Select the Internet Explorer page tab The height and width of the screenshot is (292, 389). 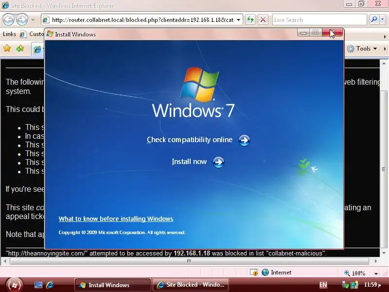(38, 49)
